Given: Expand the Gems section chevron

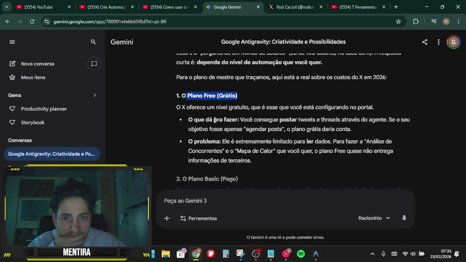Looking at the screenshot, I should point(95,95).
